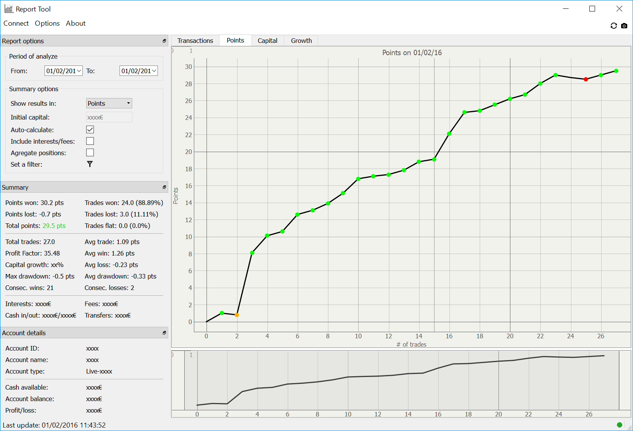
Task: Click the refresh icon in top right
Action: tap(613, 26)
